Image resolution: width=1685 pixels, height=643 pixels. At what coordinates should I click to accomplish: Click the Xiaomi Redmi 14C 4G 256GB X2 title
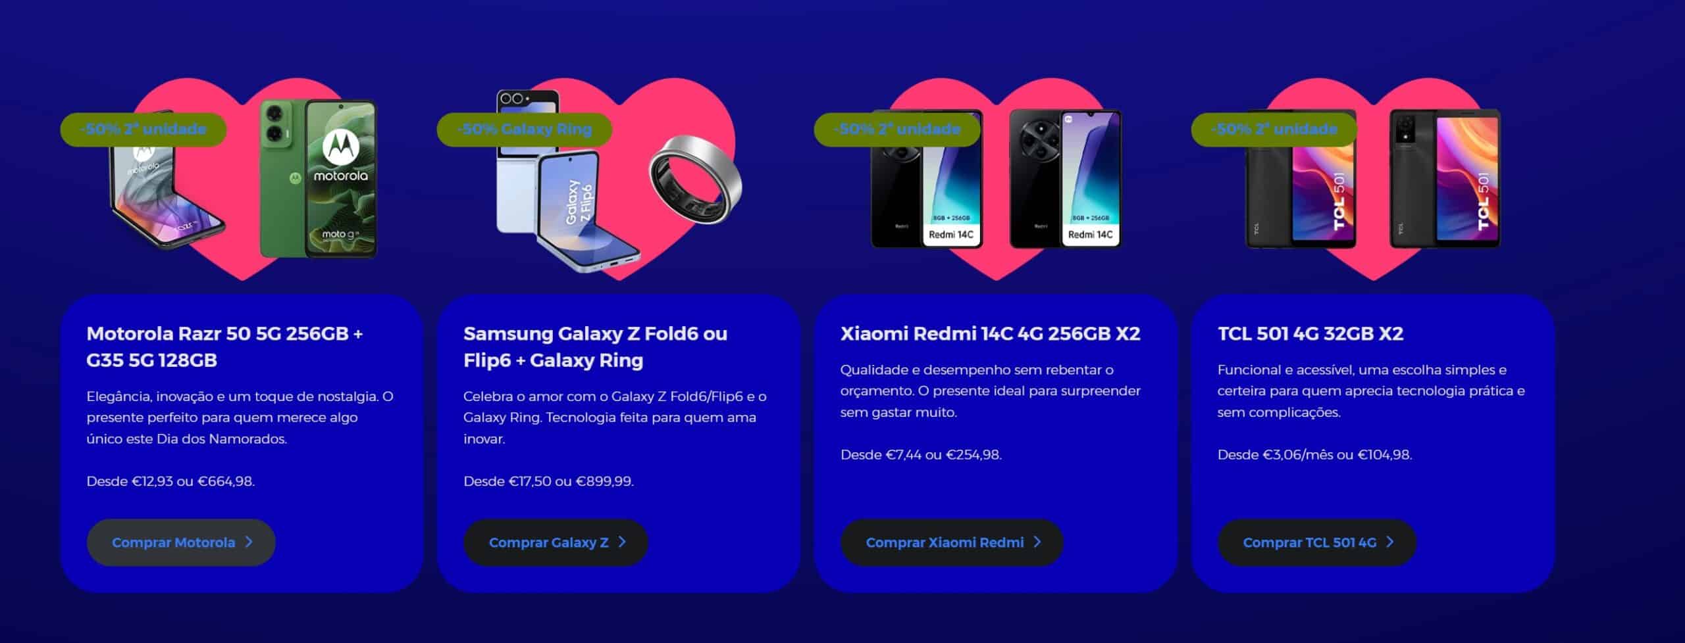991,333
